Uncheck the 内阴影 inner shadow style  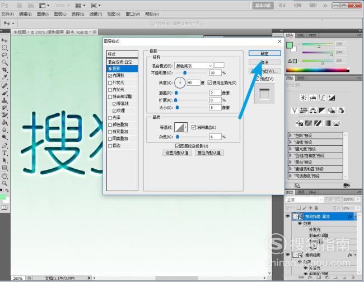coord(110,76)
